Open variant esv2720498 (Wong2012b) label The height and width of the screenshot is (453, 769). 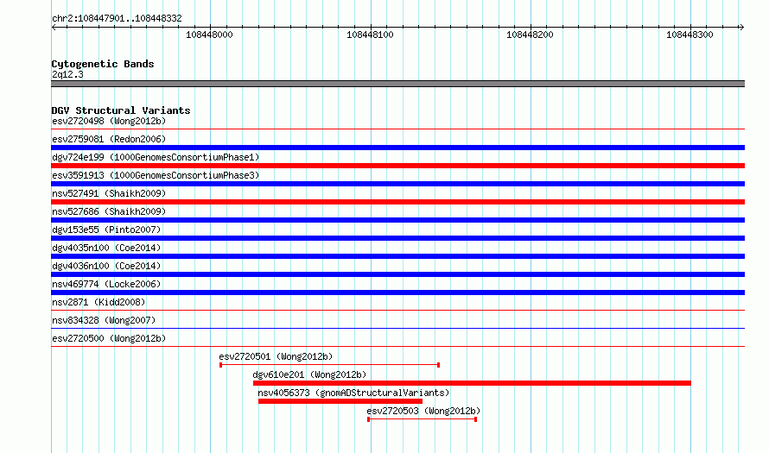point(109,121)
